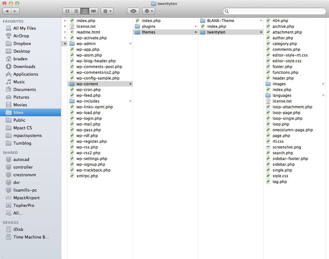Connect to autocad shared computer
Image resolution: width=329 pixels, height=259 pixels.
[x=30, y=160]
